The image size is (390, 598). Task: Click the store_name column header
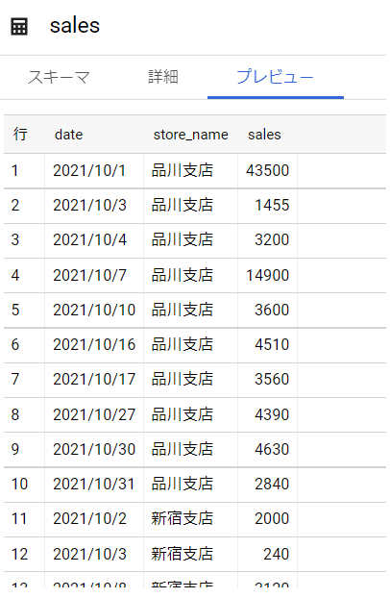pyautogui.click(x=190, y=135)
